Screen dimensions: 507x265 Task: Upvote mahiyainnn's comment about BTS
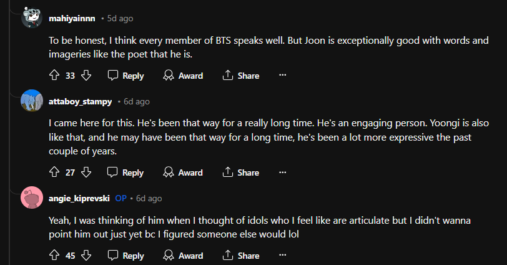point(54,76)
